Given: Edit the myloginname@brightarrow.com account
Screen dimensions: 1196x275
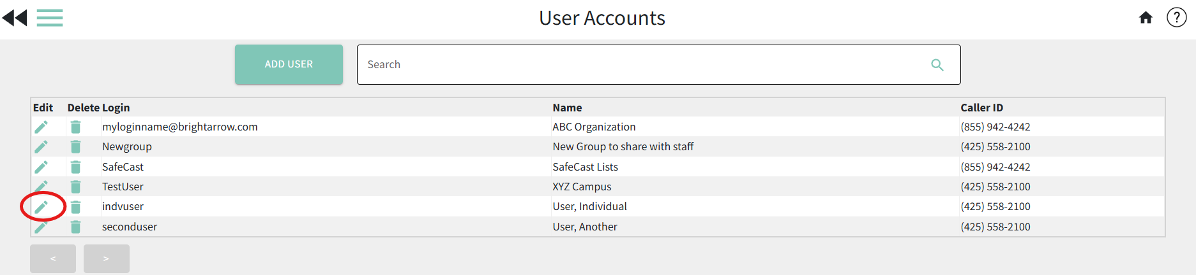Looking at the screenshot, I should point(42,127).
